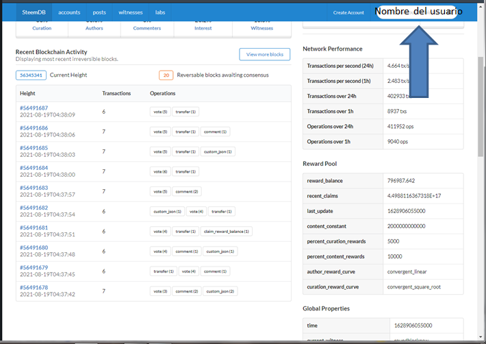486x344 pixels.
Task: Open the witnesses page
Action: click(x=131, y=12)
